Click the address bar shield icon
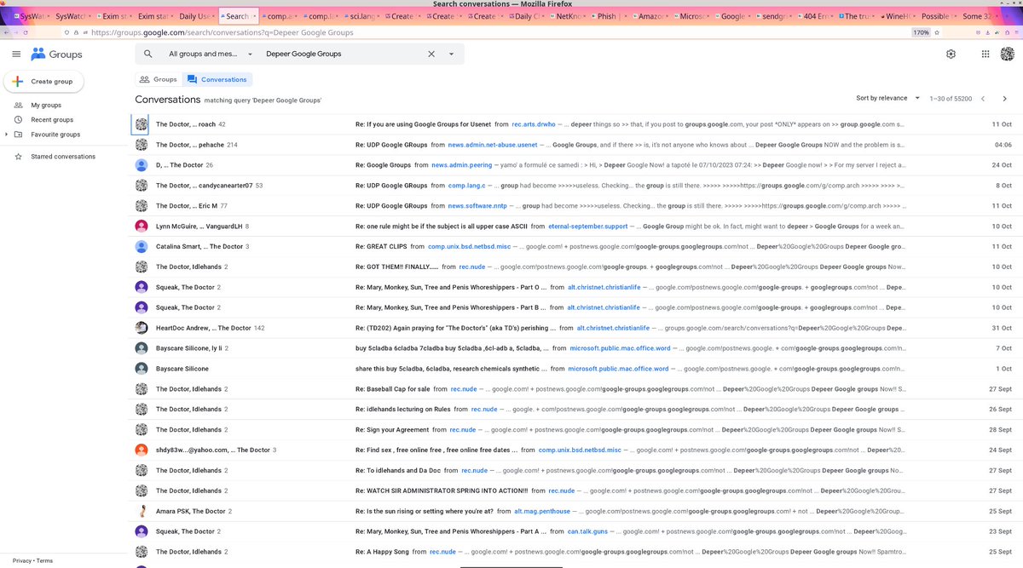The width and height of the screenshot is (1023, 568). click(68, 32)
